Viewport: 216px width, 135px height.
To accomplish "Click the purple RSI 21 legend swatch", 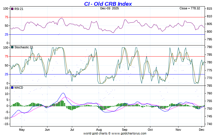I will pos(12,9).
